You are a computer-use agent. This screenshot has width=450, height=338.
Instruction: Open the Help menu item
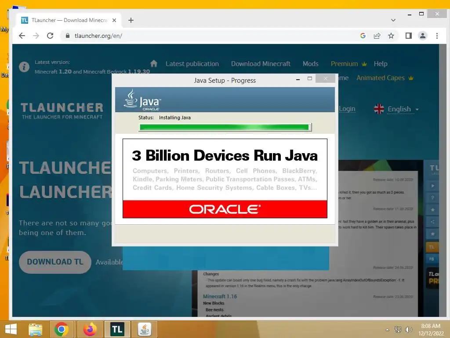point(381,64)
